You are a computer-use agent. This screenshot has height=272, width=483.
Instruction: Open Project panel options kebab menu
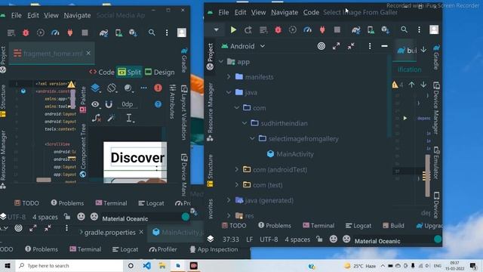pos(370,46)
